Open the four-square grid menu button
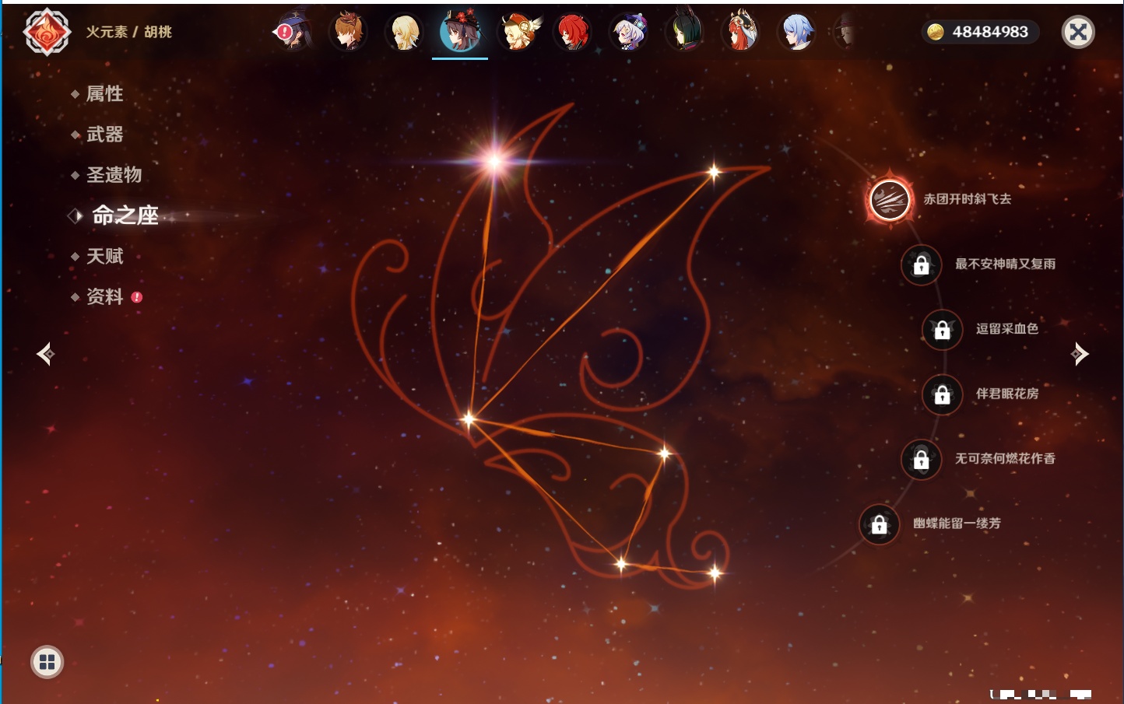 pyautogui.click(x=47, y=662)
